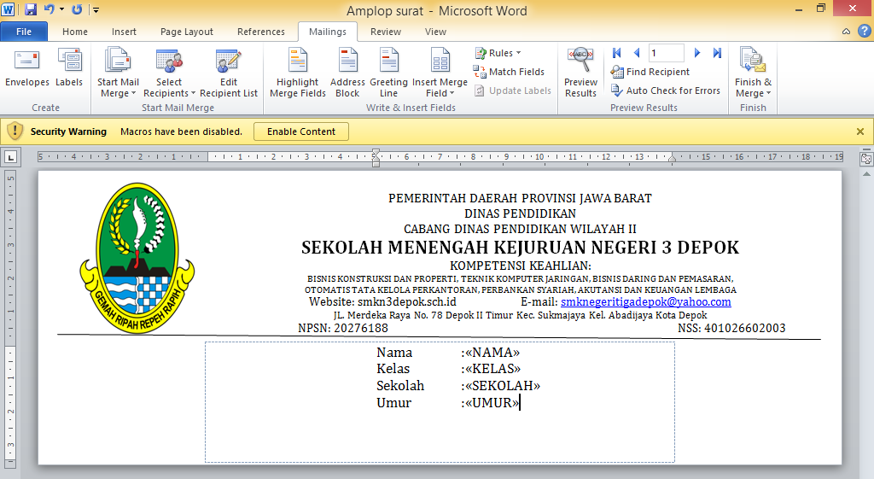
Task: Switch to References tab
Action: click(x=261, y=32)
